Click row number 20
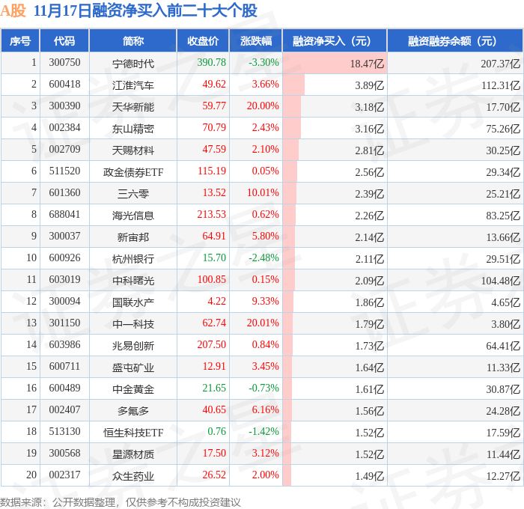Screen dimensions: 524x509 coord(31,475)
